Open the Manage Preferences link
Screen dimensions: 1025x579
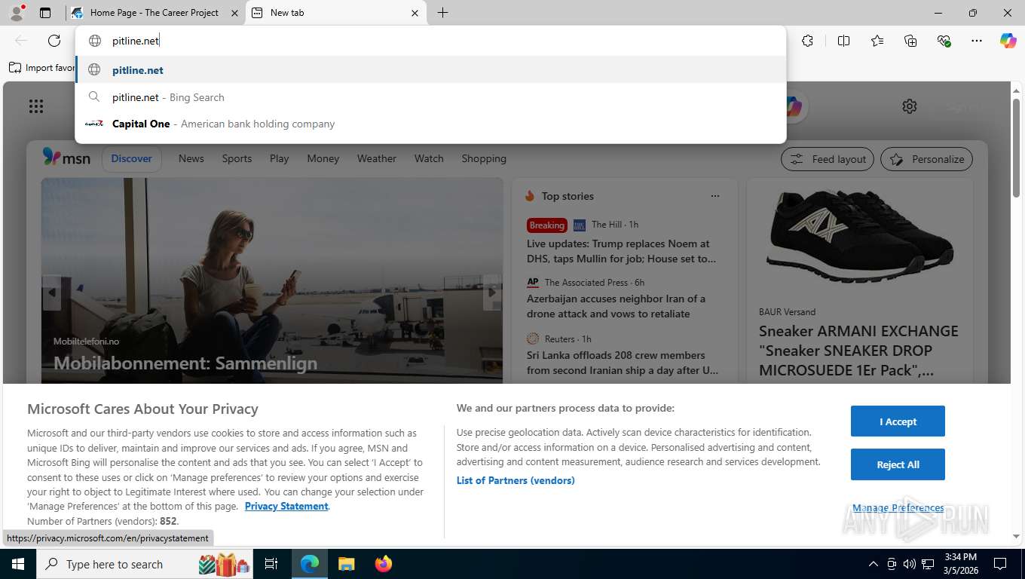pos(898,508)
